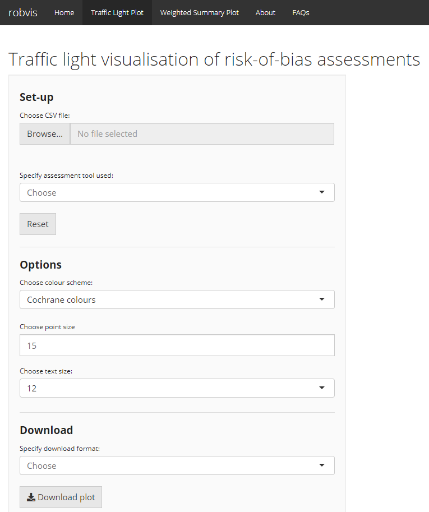Click Browse to choose a CSV file
429x512 pixels.
[x=45, y=134]
